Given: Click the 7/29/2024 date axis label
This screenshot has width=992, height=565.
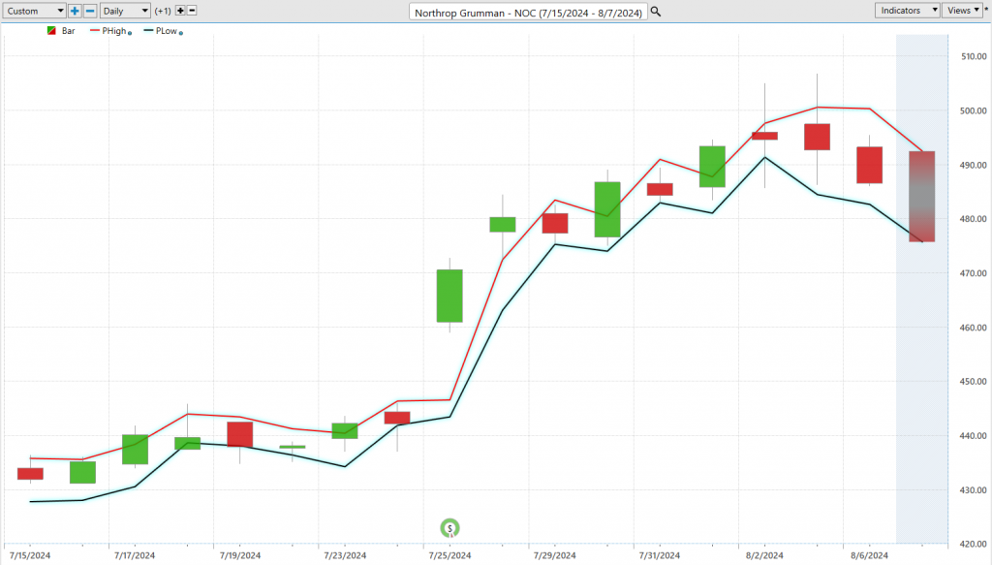Looking at the screenshot, I should point(555,555).
